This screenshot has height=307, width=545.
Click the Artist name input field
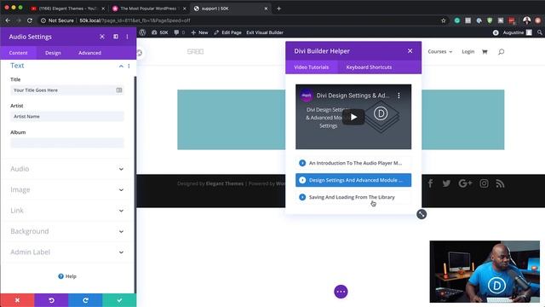pyautogui.click(x=67, y=116)
